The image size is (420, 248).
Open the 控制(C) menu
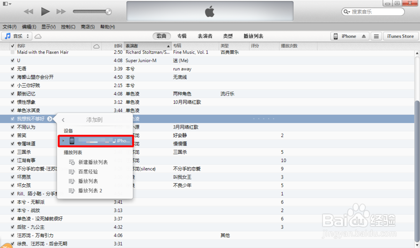coord(68,27)
